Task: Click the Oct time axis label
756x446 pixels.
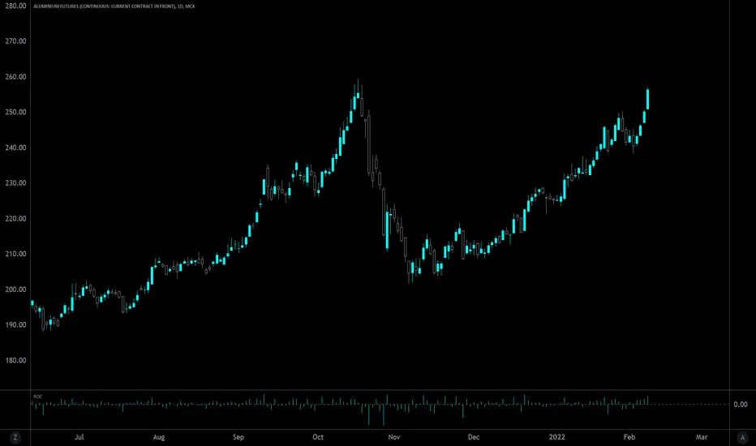Action: click(318, 437)
